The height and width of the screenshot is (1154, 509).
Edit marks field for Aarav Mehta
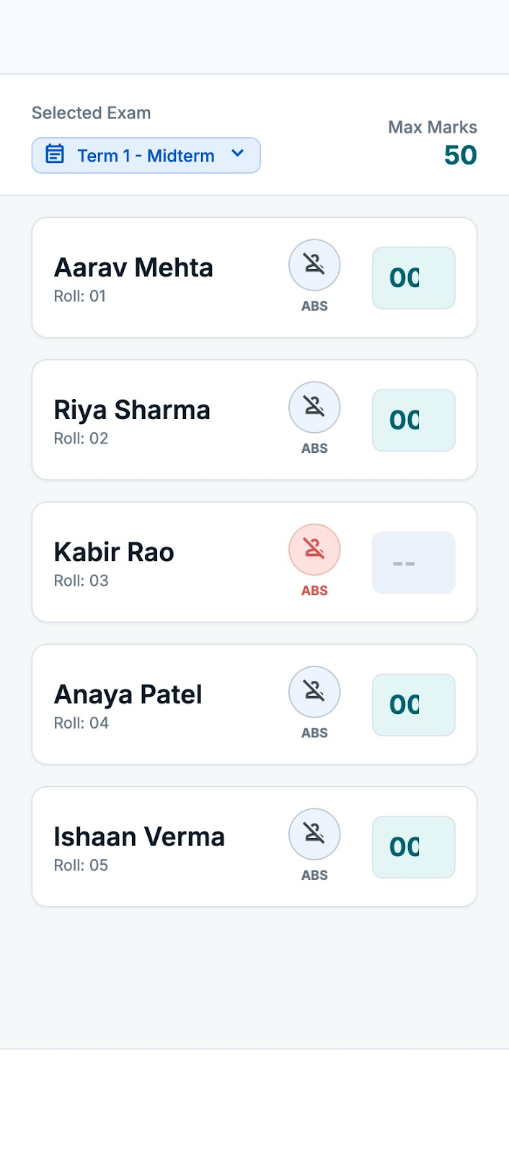(x=414, y=278)
